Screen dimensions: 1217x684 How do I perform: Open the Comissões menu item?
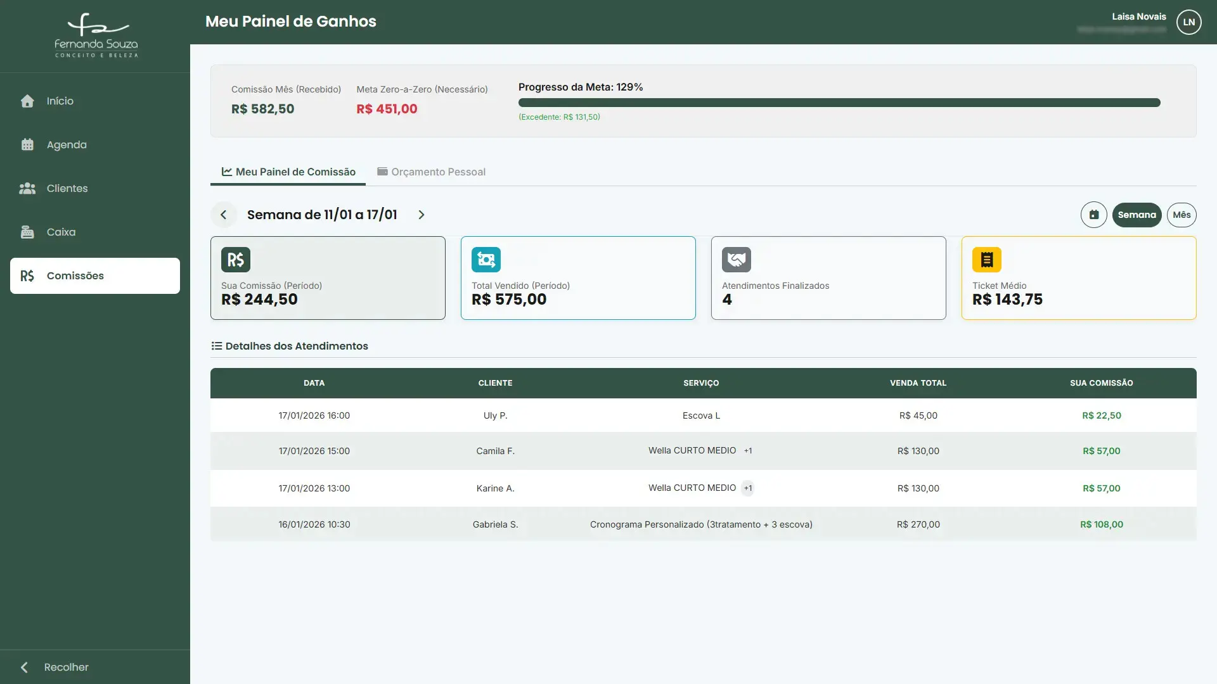pyautogui.click(x=95, y=276)
